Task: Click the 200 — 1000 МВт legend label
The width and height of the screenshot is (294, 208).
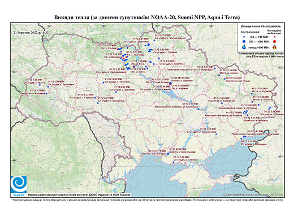Action: (258, 41)
